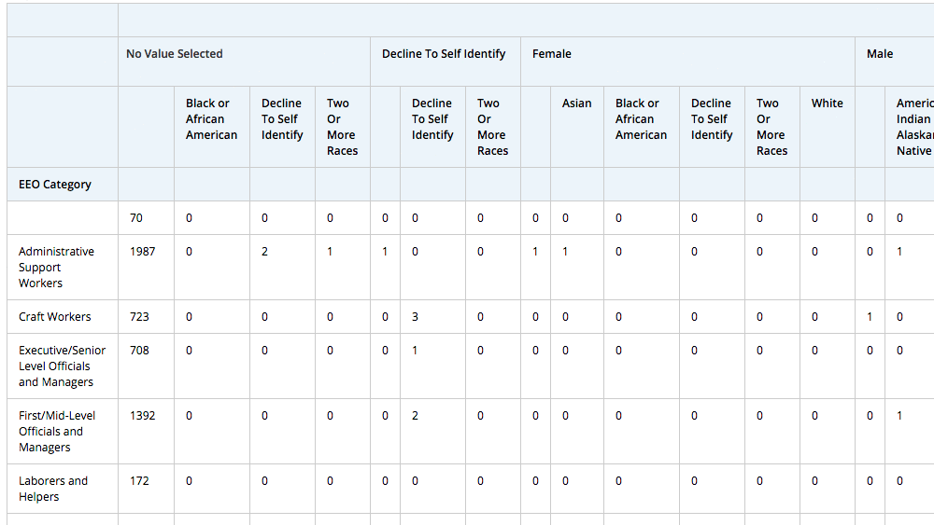Click the 708 value in Executive/Senior Level row
934x525 pixels.
click(139, 351)
